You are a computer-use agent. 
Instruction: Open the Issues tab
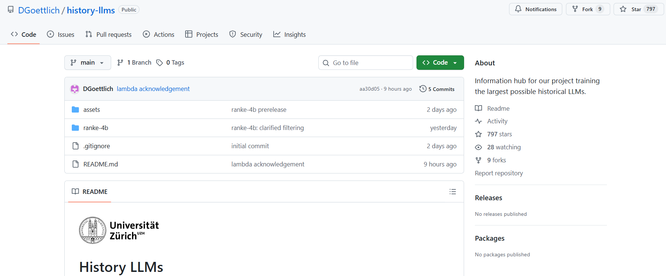[x=61, y=35]
